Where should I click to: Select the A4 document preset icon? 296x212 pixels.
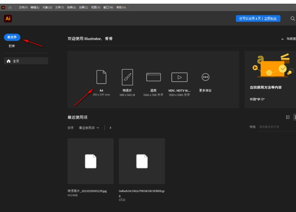pos(101,77)
